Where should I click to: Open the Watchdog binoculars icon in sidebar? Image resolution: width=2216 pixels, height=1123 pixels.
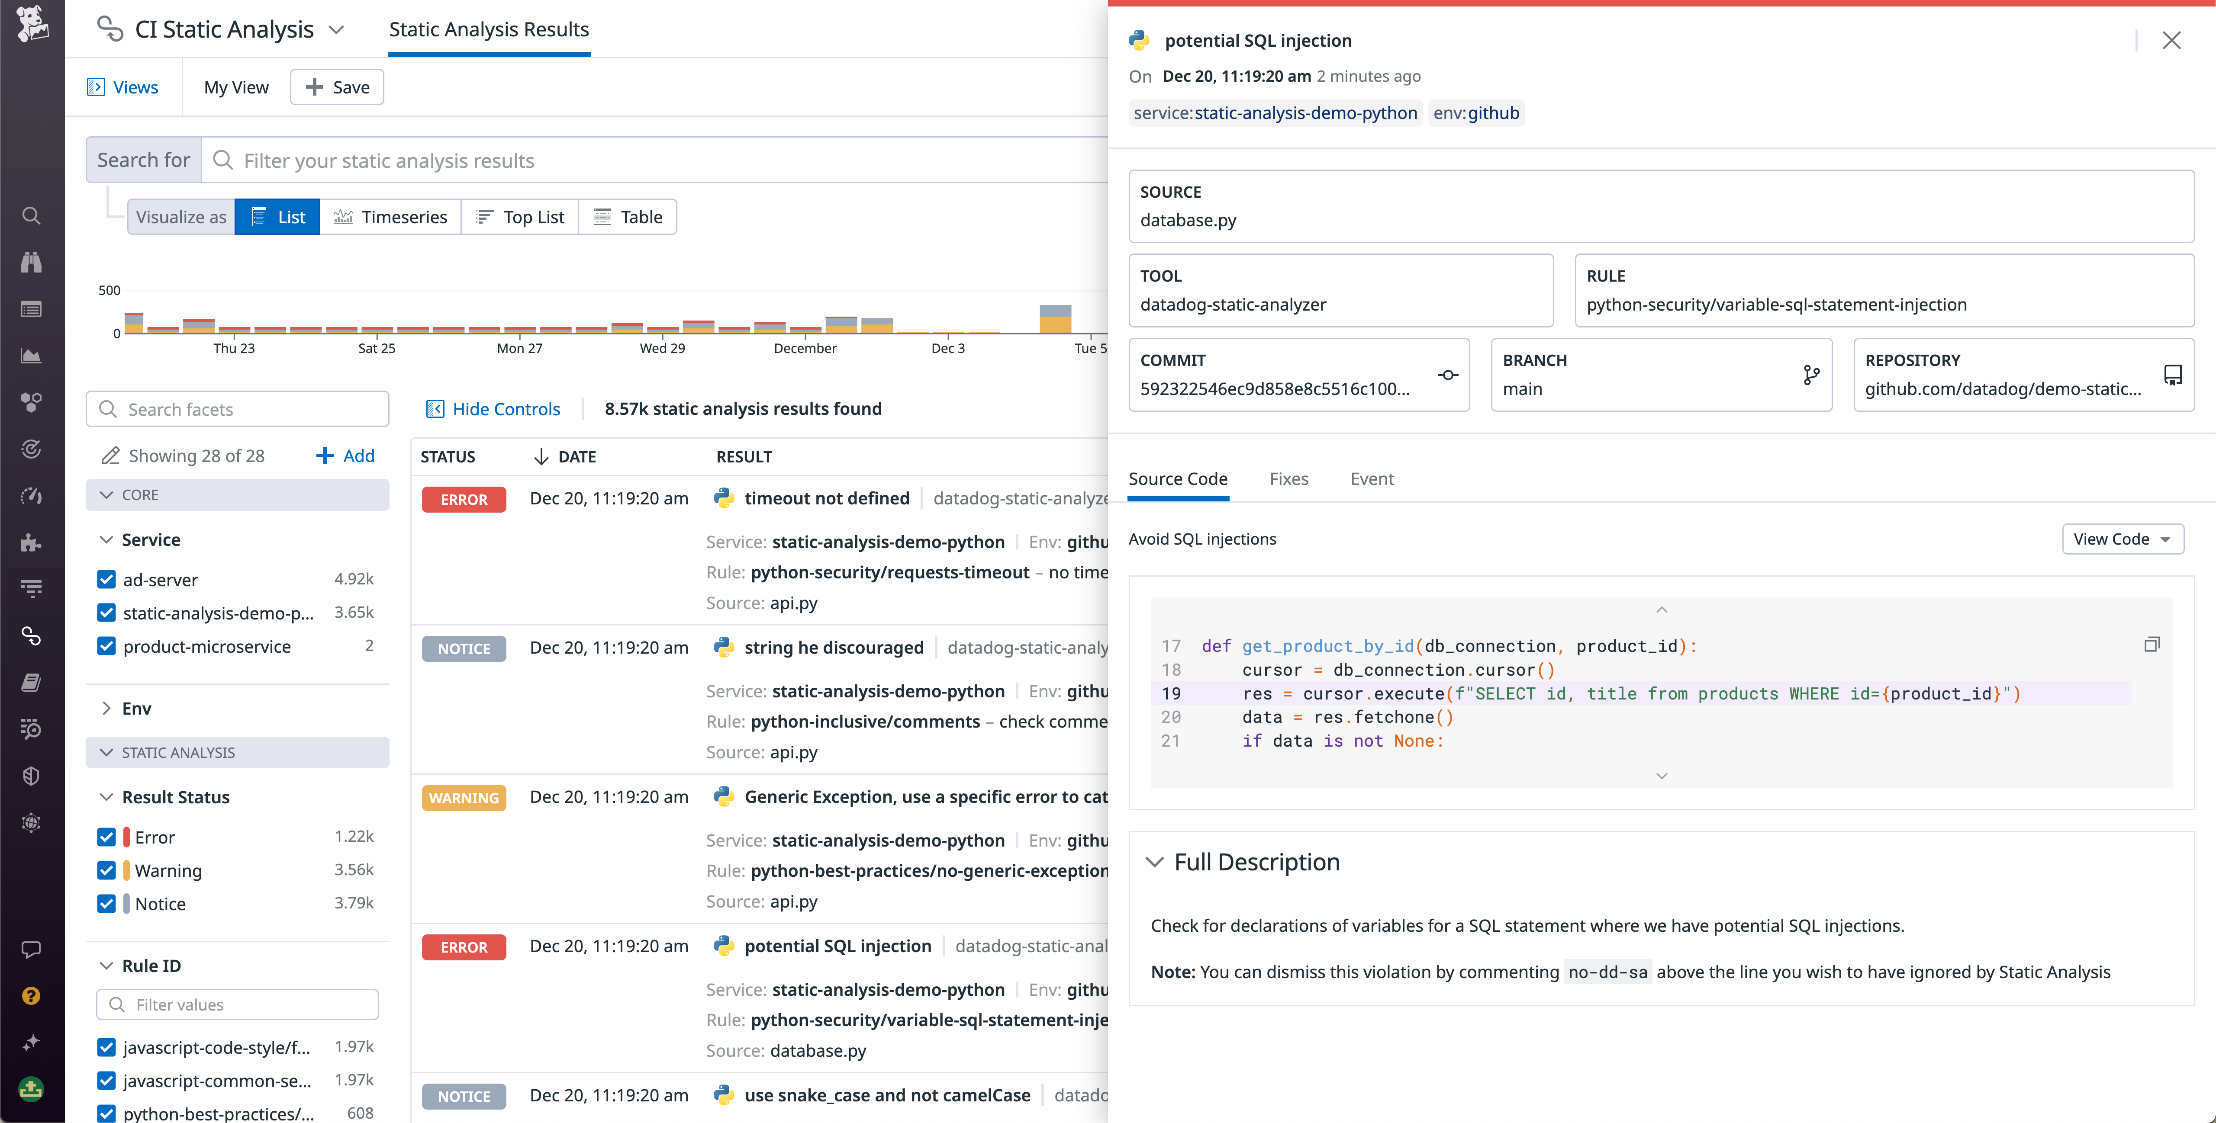31,262
